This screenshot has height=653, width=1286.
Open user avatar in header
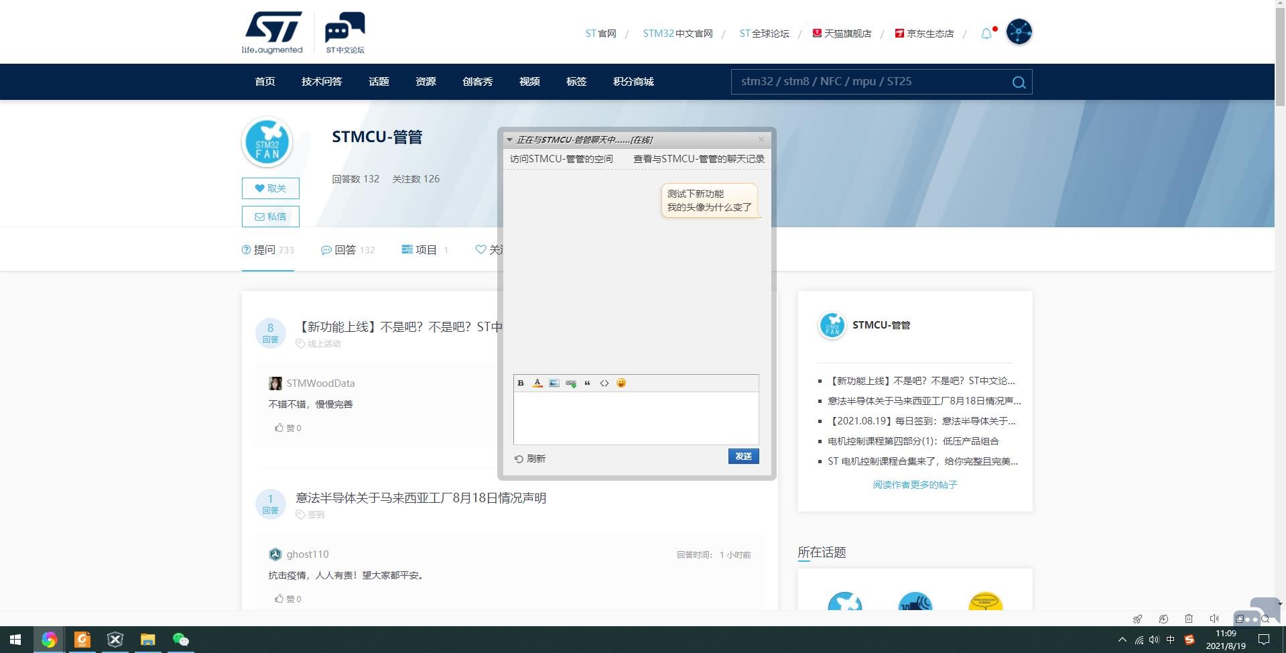coord(1019,32)
